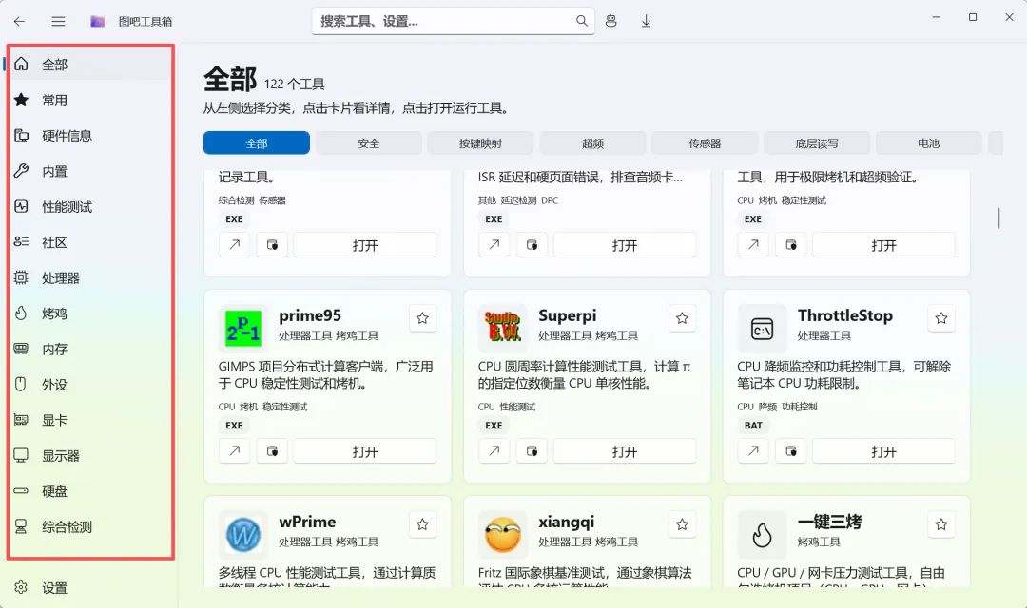This screenshot has width=1027, height=608.
Task: Click the wPrime app thumbnail
Action: [243, 535]
